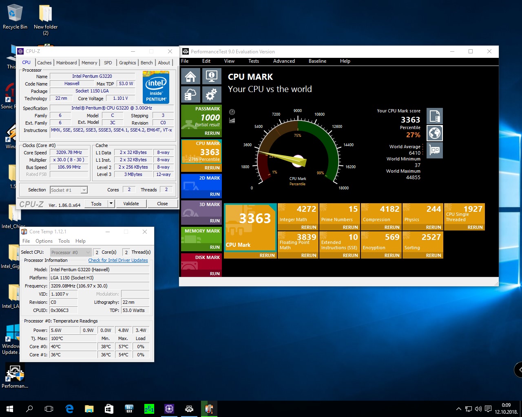Switch to the Memory tab in CPU-Z

[x=89, y=63]
